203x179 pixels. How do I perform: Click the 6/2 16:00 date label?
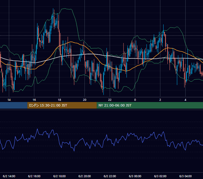34,176
